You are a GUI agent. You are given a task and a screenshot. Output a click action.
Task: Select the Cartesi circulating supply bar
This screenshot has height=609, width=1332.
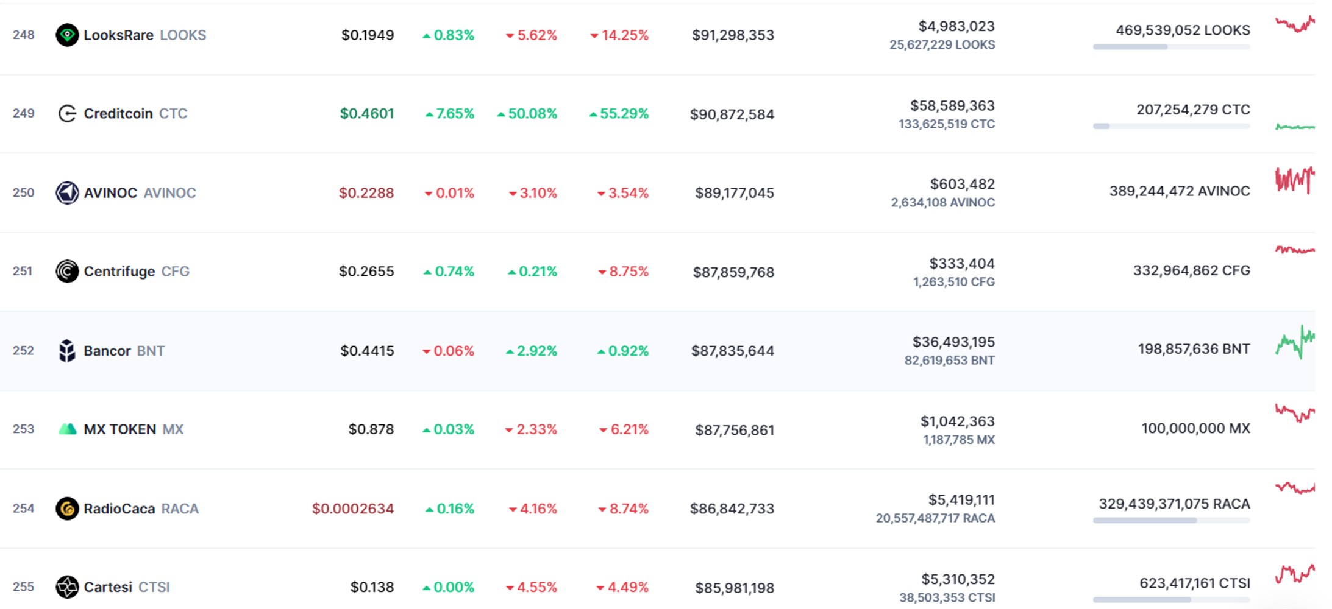click(1171, 599)
